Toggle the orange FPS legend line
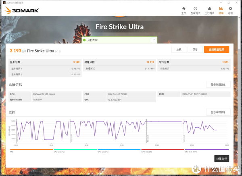 click(31, 149)
